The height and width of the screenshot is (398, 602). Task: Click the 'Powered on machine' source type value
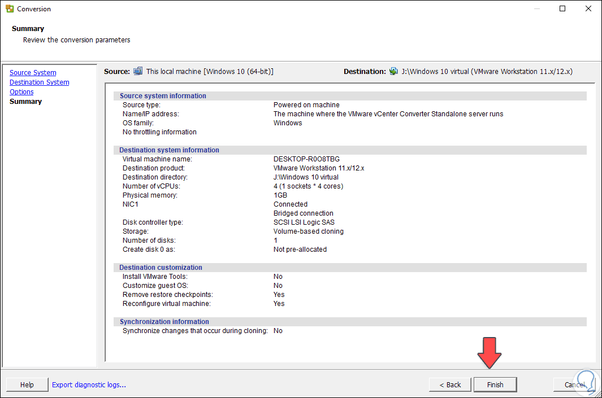pos(306,104)
